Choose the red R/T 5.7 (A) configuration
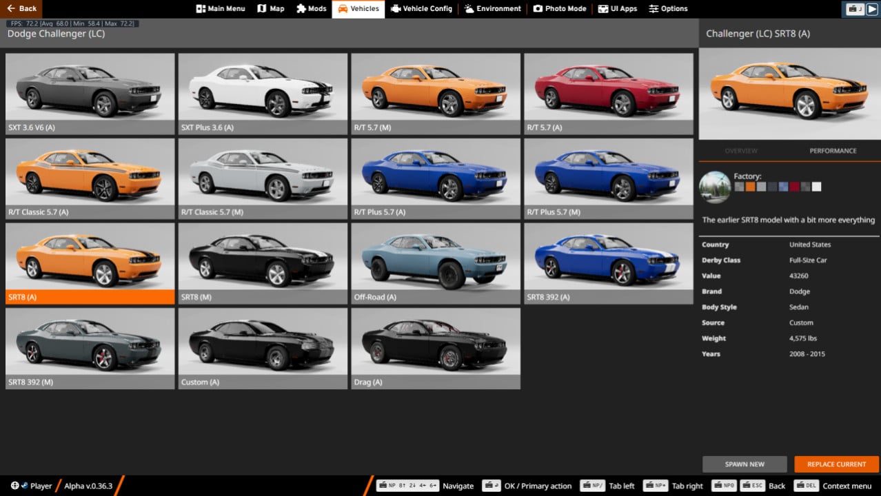The height and width of the screenshot is (496, 881). (x=609, y=94)
